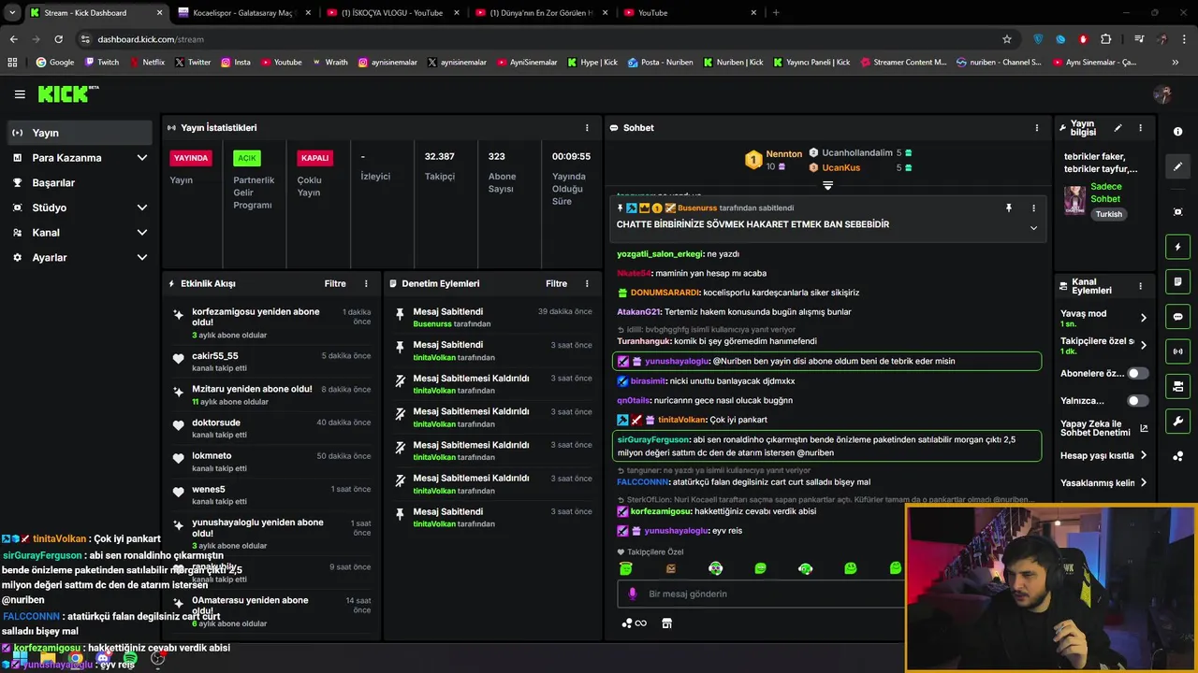This screenshot has height=673, width=1198.
Task: Open the Sohbet panel three-dot menu
Action: (x=1036, y=128)
